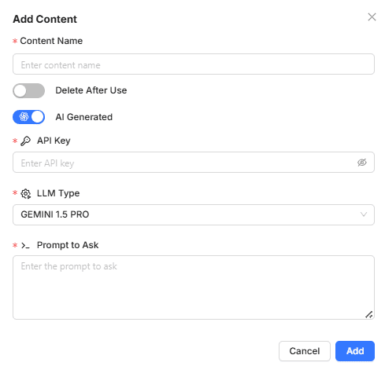Enable the Delete After Use switch
Image resolution: width=385 pixels, height=377 pixels.
tap(28, 90)
